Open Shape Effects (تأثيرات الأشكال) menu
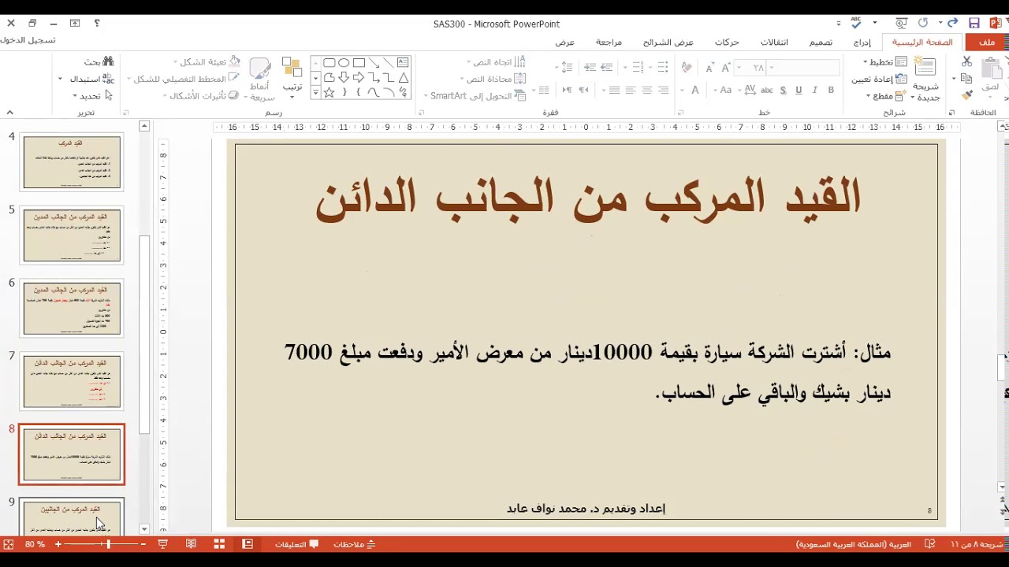This screenshot has width=1009, height=567. click(x=200, y=96)
